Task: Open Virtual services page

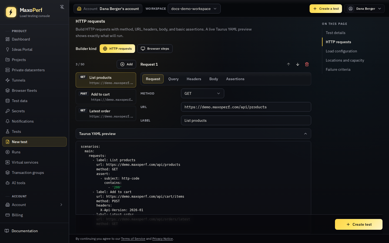Action: (x=34, y=162)
